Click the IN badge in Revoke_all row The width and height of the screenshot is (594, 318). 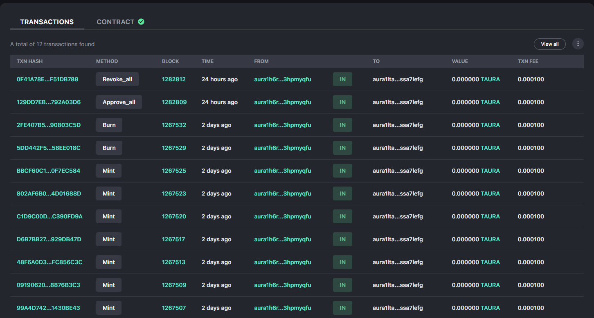pos(342,79)
